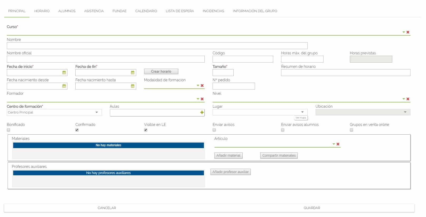The width and height of the screenshot is (426, 217).
Task: Click the CANCELAR button
Action: tap(107, 208)
